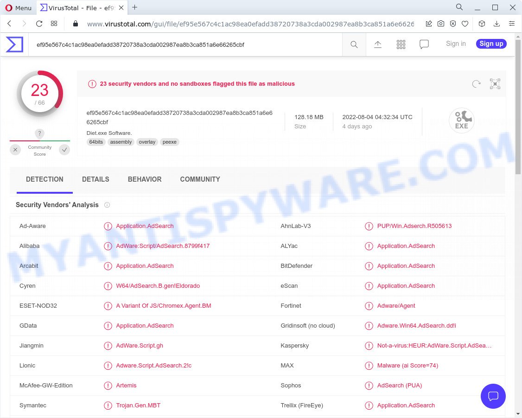Open the browser downloads panel
Viewport: 522px width, 418px height.
(x=497, y=23)
